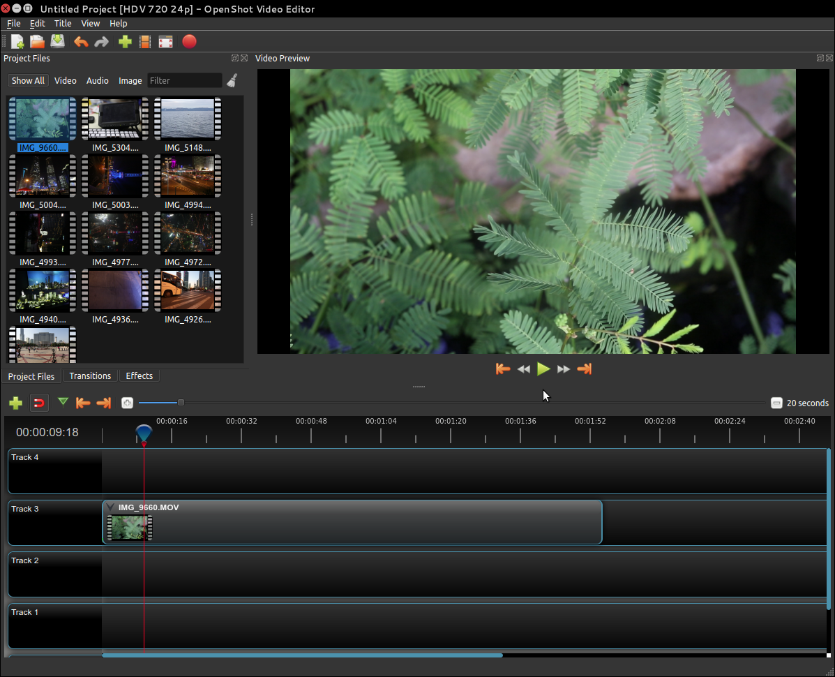Toggle the magnet snapping button
835x677 pixels.
40,403
